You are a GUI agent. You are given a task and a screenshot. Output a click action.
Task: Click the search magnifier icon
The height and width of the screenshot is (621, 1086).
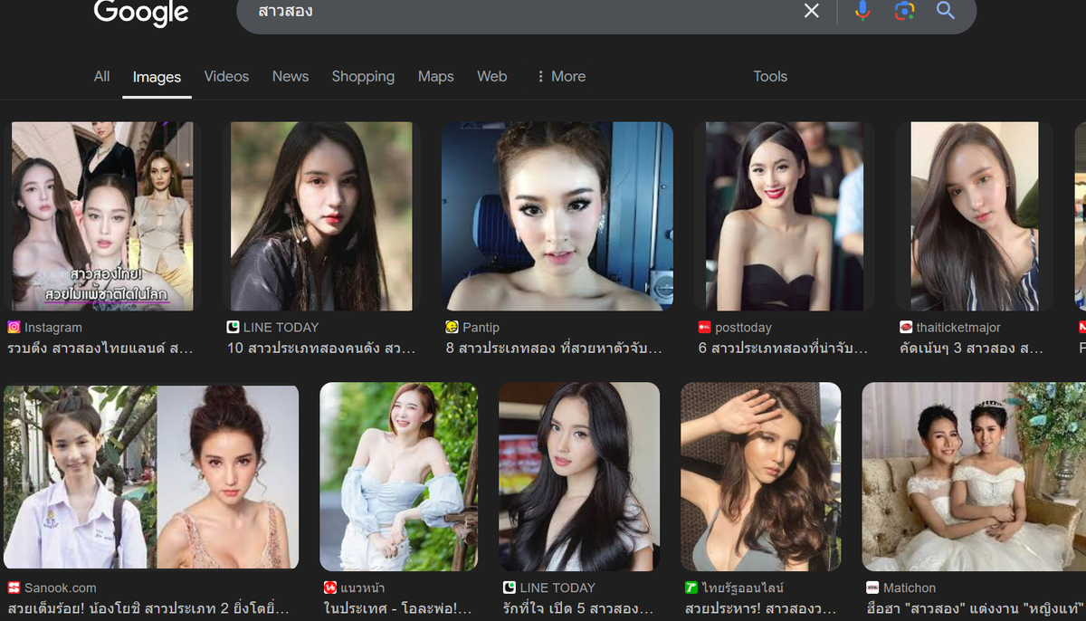(x=946, y=12)
